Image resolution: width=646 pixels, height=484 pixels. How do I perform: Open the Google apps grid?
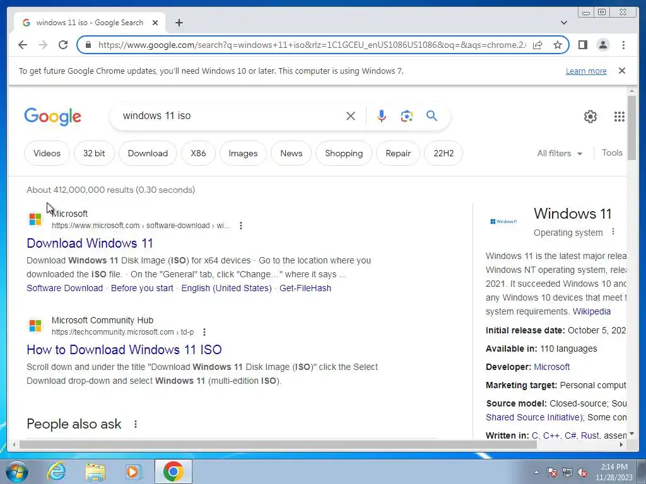coord(620,117)
